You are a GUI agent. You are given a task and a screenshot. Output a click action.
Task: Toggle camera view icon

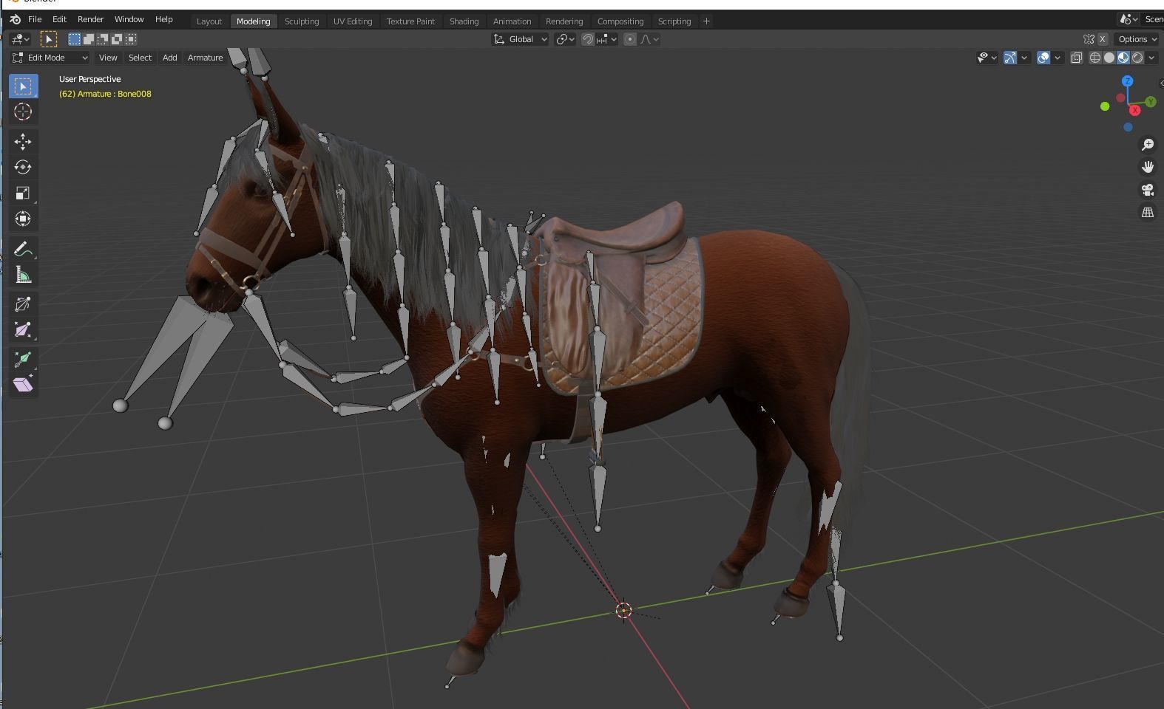point(1147,190)
